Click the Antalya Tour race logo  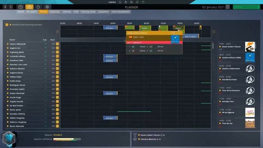coord(250,102)
